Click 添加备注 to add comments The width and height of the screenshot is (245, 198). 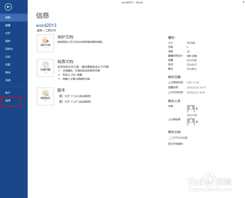pos(192,69)
